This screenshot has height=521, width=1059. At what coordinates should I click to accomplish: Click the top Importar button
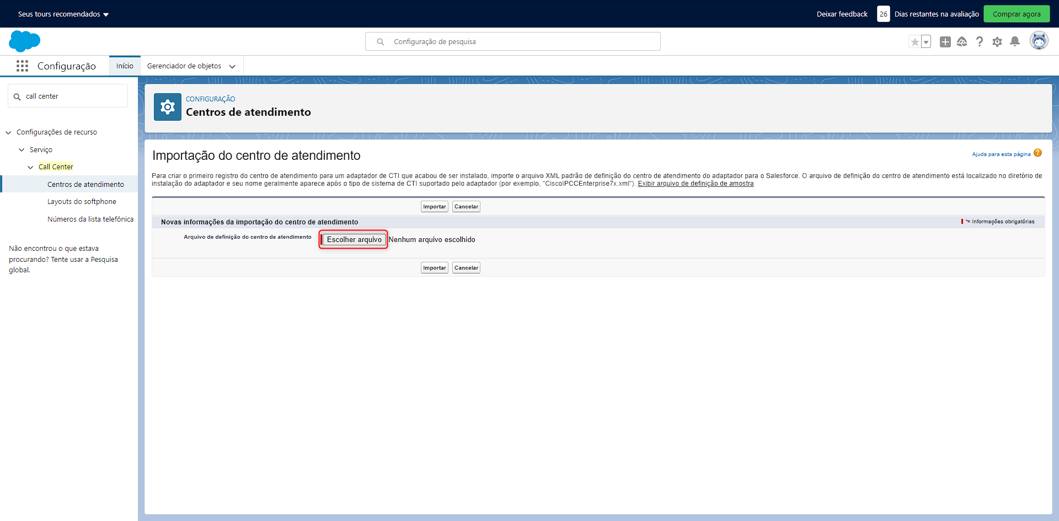pyautogui.click(x=435, y=207)
